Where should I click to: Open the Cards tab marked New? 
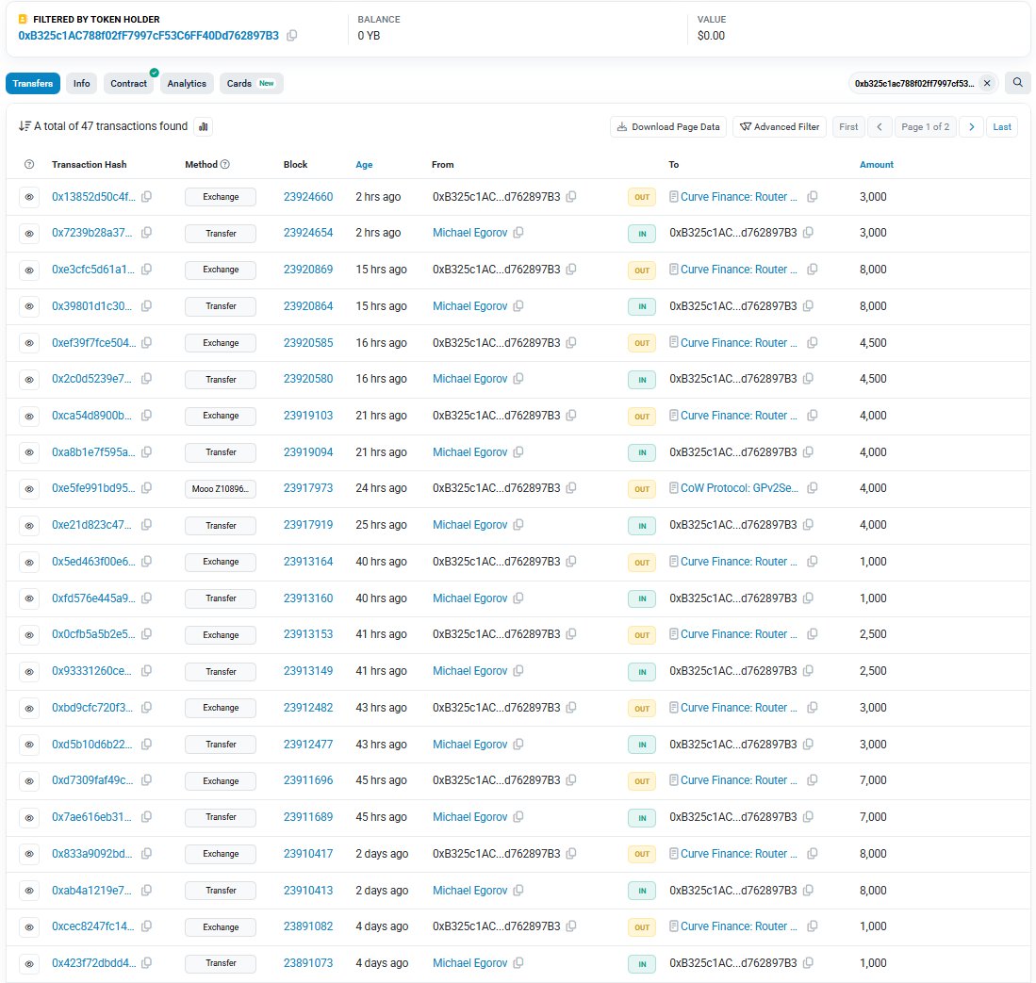[251, 83]
